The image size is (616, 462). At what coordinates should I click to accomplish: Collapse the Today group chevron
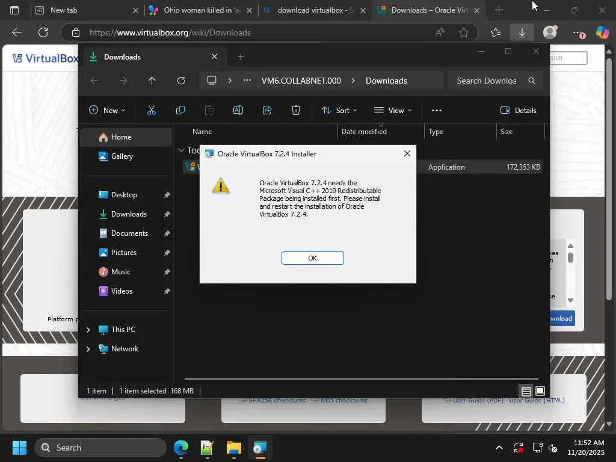pos(181,150)
